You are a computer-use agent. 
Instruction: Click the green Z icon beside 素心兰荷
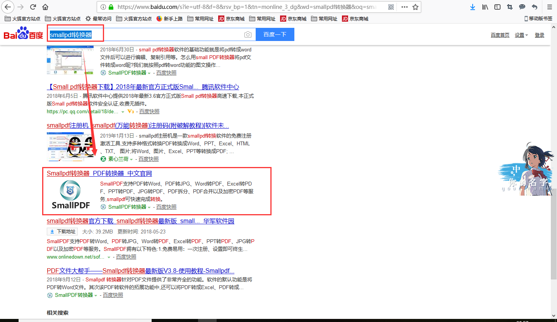tap(103, 159)
